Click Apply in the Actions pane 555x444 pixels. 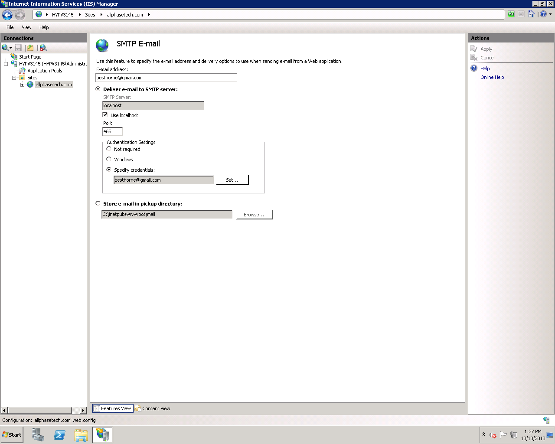pos(486,49)
